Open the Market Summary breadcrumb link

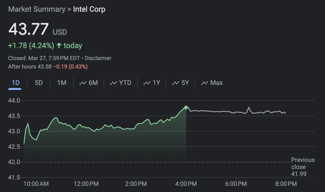[36, 9]
